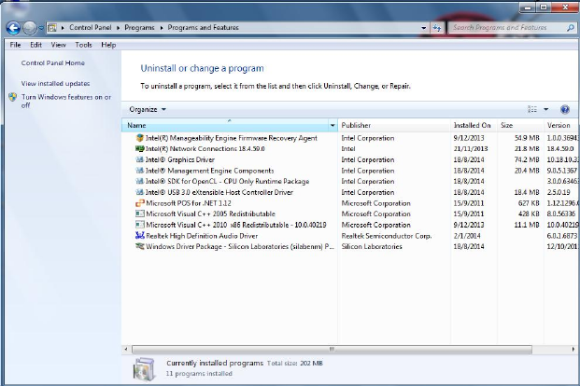The height and width of the screenshot is (386, 580).
Task: Click the 74.2 MB size cell
Action: pos(527,160)
